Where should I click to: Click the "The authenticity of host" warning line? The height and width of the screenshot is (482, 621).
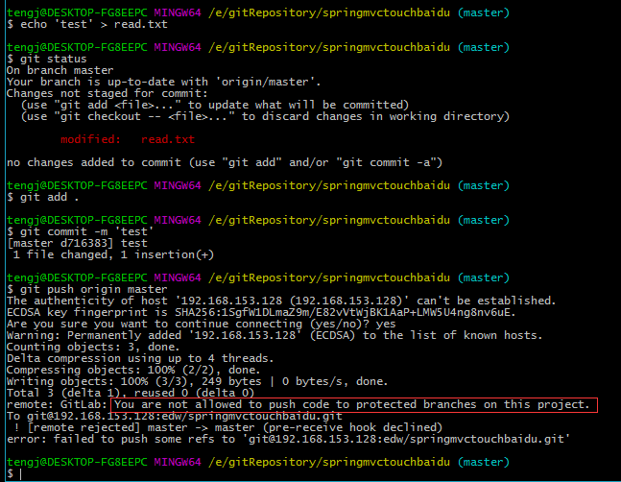point(281,301)
